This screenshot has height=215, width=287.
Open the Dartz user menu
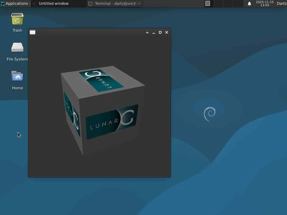(282, 3)
